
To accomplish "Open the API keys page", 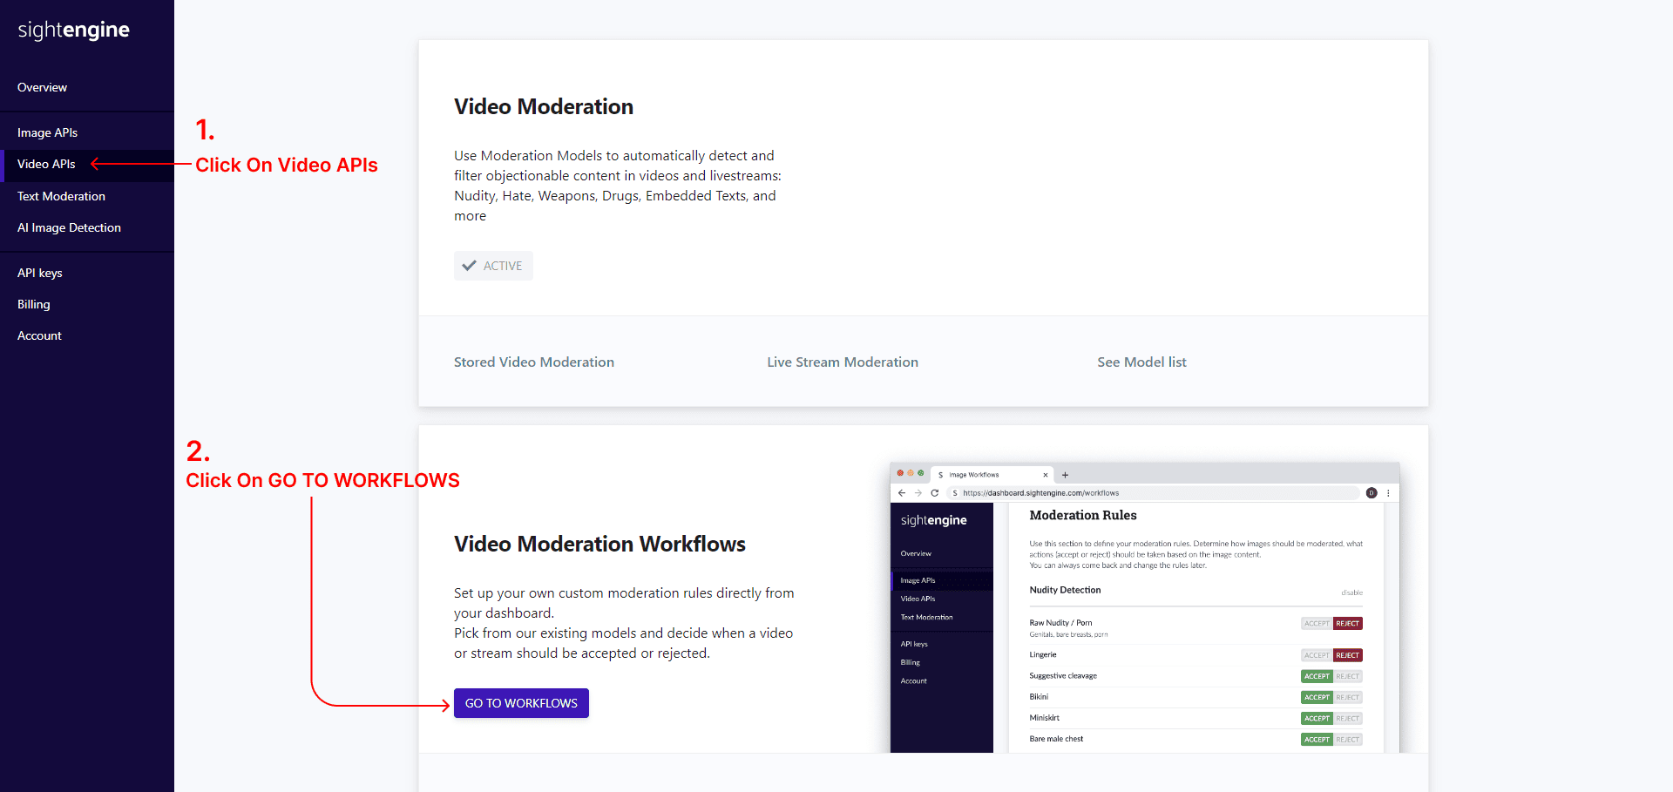I will tap(40, 273).
